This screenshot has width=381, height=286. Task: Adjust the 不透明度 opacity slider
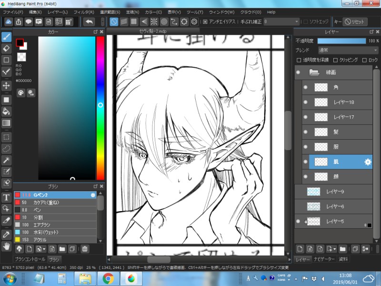tap(341, 41)
